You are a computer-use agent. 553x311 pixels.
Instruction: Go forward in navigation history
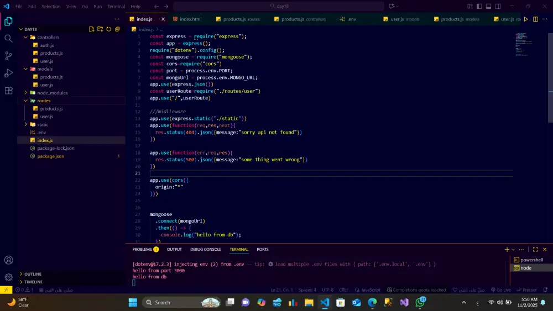coord(166,6)
